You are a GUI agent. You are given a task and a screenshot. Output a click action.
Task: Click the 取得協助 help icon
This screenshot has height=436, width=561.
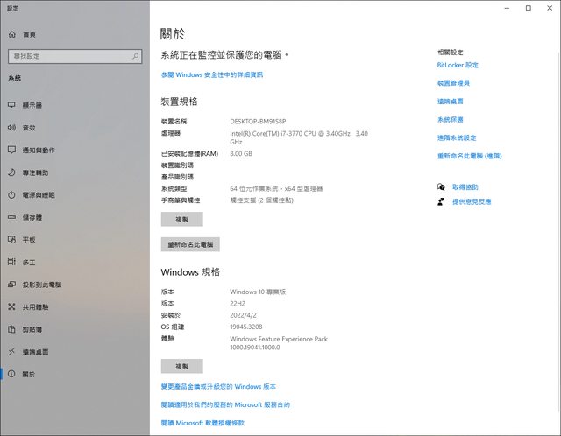tap(442, 187)
